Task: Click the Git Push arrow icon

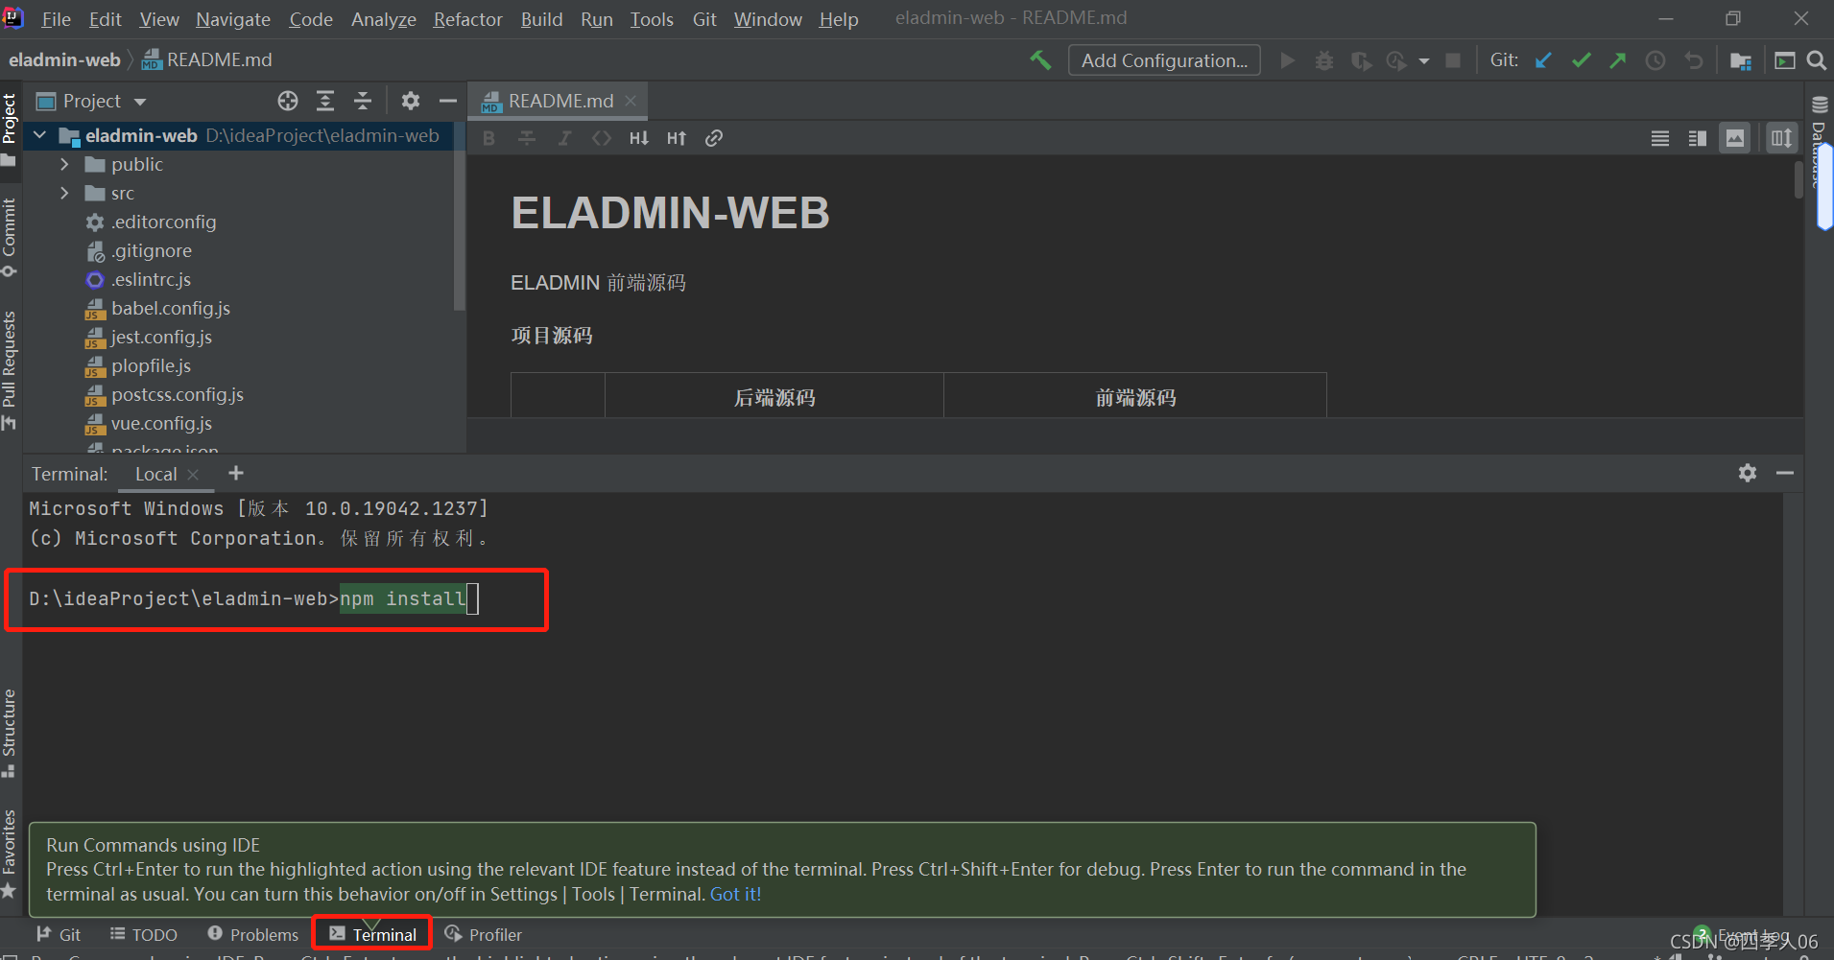Action: click(x=1618, y=60)
